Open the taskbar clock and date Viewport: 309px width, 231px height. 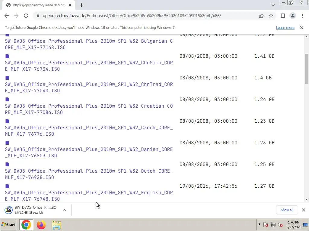click(294, 225)
